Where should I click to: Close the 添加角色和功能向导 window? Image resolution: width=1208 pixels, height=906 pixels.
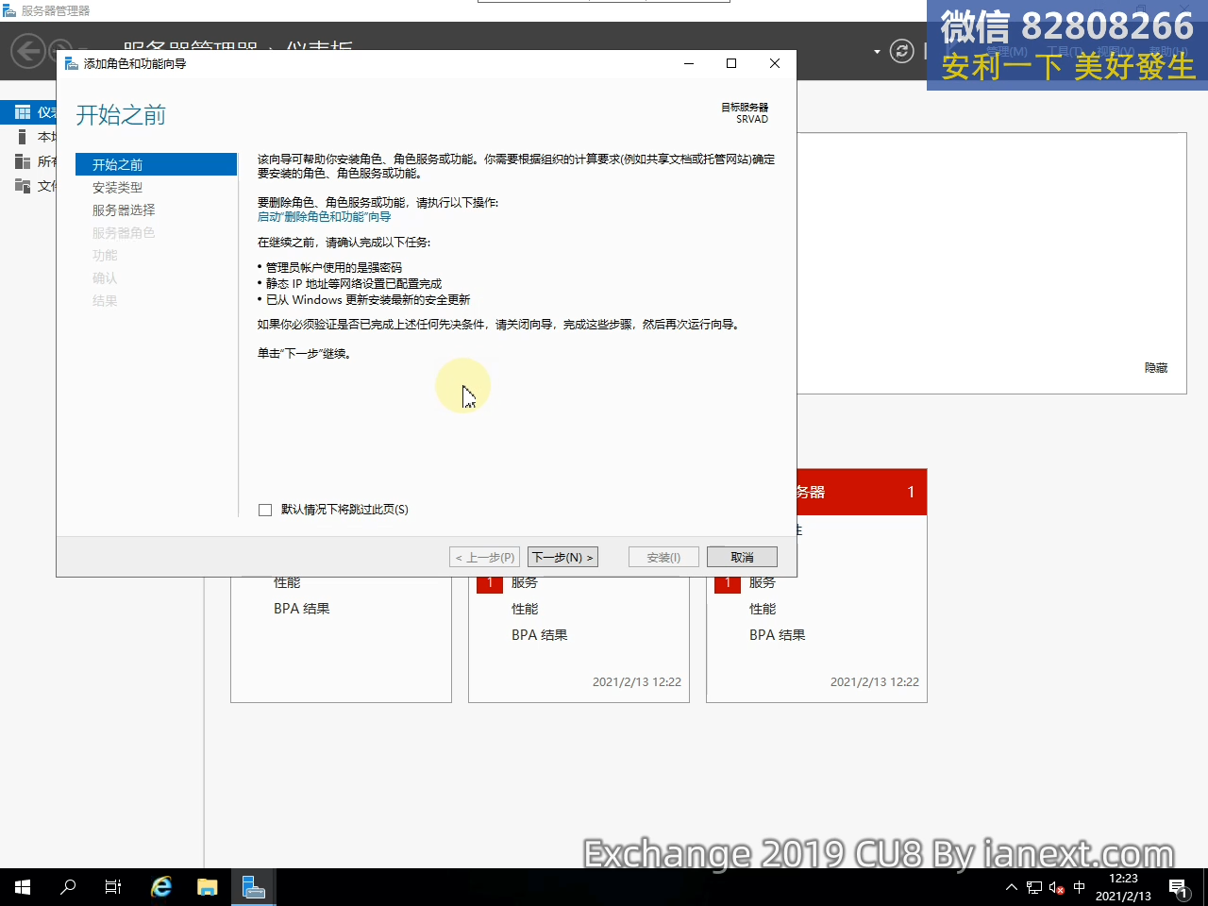click(x=775, y=63)
